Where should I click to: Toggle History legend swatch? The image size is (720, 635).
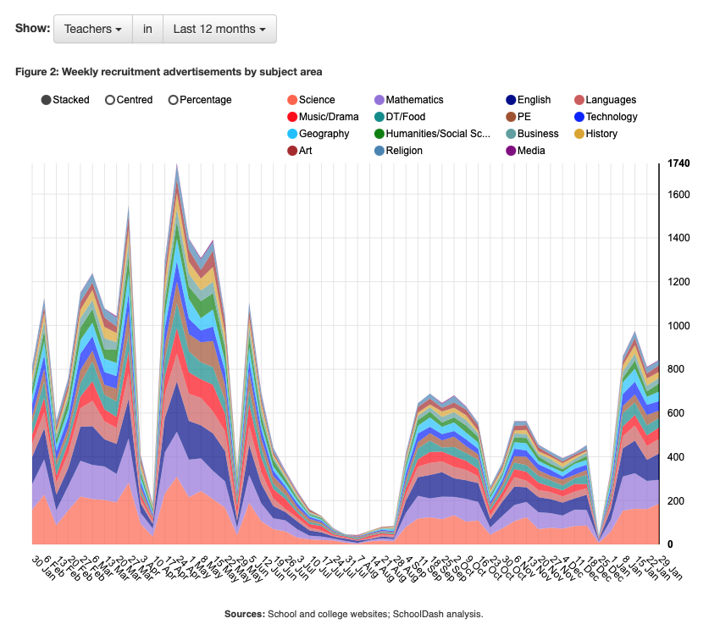579,134
